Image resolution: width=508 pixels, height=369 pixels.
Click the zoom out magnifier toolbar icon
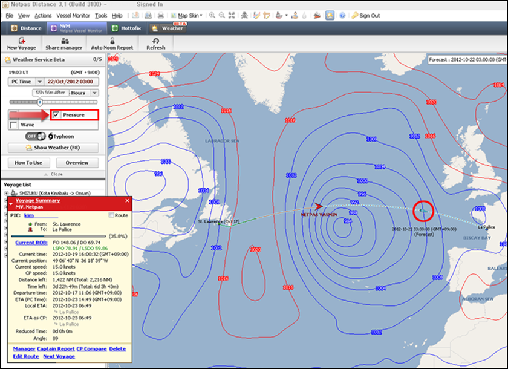pyautogui.click(x=221, y=15)
